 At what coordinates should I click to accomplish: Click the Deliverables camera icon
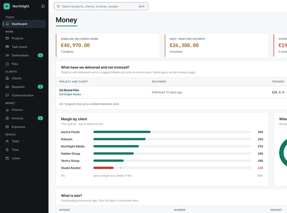(x=7, y=55)
